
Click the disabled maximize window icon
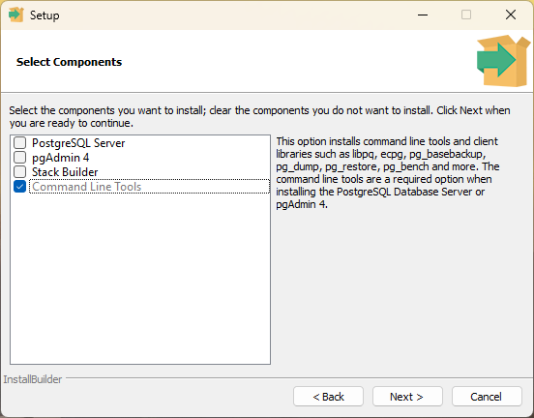click(x=466, y=15)
